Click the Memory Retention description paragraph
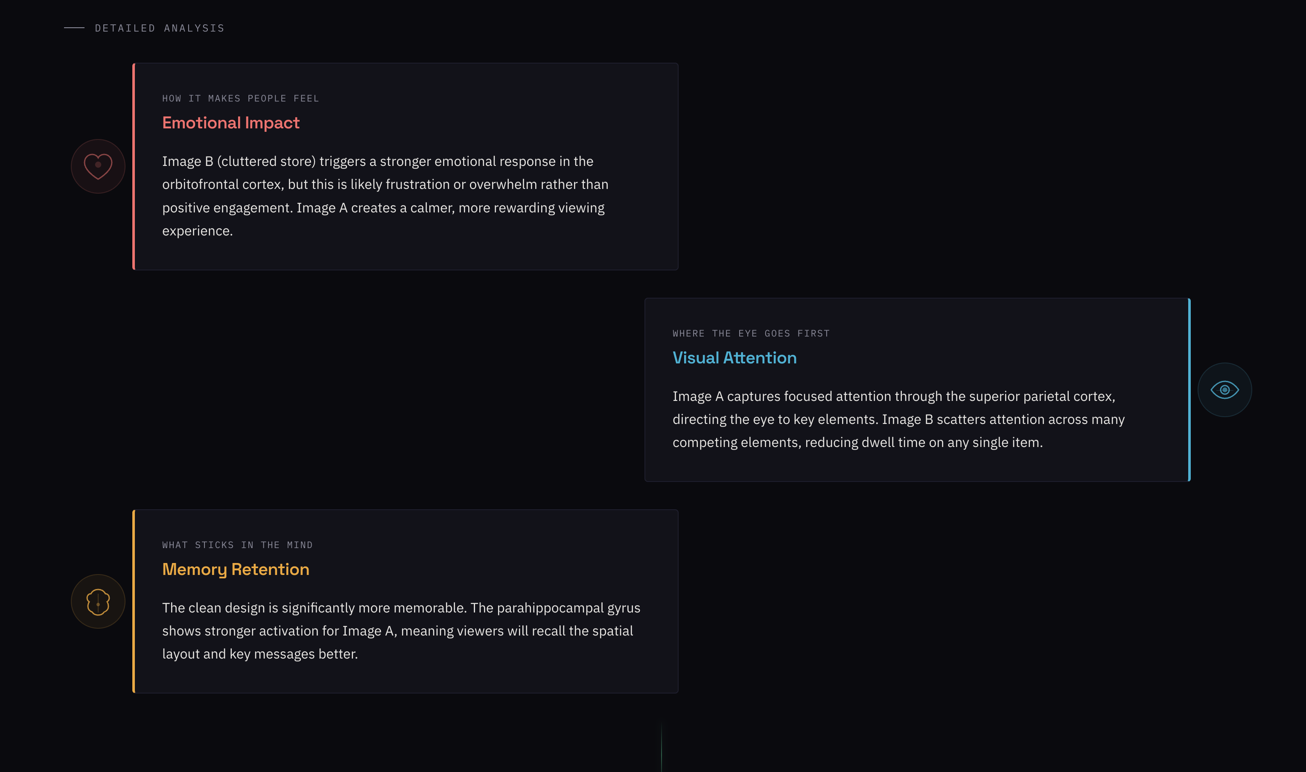Viewport: 1306px width, 772px height. tap(401, 631)
